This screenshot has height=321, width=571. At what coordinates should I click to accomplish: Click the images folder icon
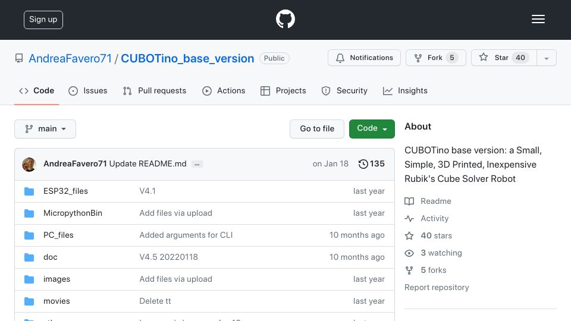tap(29, 279)
